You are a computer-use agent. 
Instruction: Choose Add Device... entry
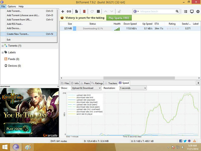pyautogui.click(x=29, y=28)
